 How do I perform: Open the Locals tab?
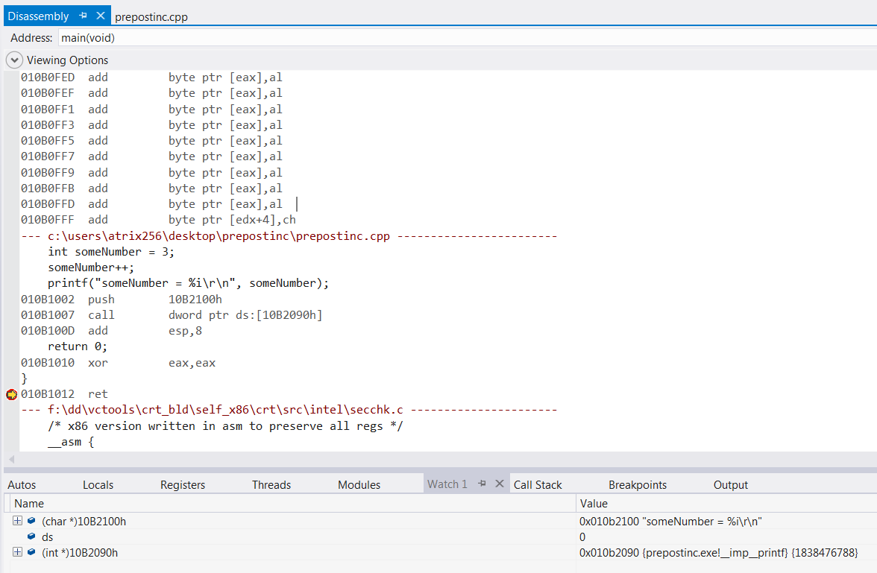point(98,485)
